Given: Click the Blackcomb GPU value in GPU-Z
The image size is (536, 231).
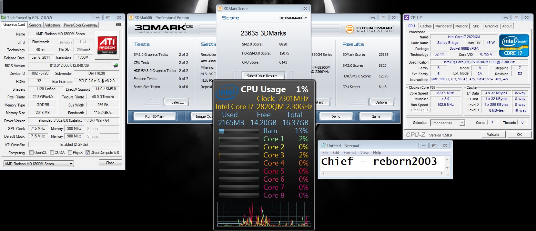Looking at the screenshot, I should click(41, 42).
